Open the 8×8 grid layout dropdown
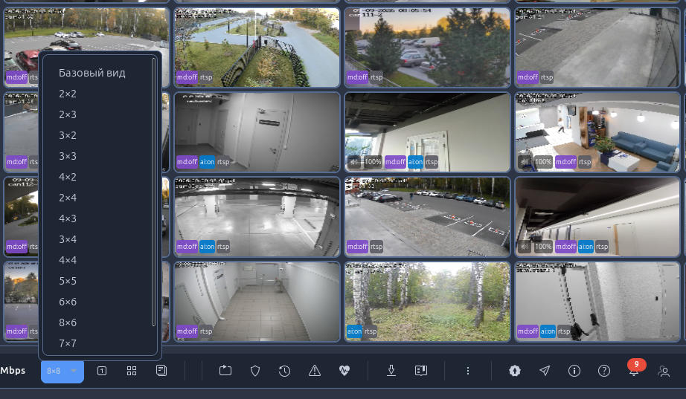This screenshot has width=686, height=399. [62, 371]
